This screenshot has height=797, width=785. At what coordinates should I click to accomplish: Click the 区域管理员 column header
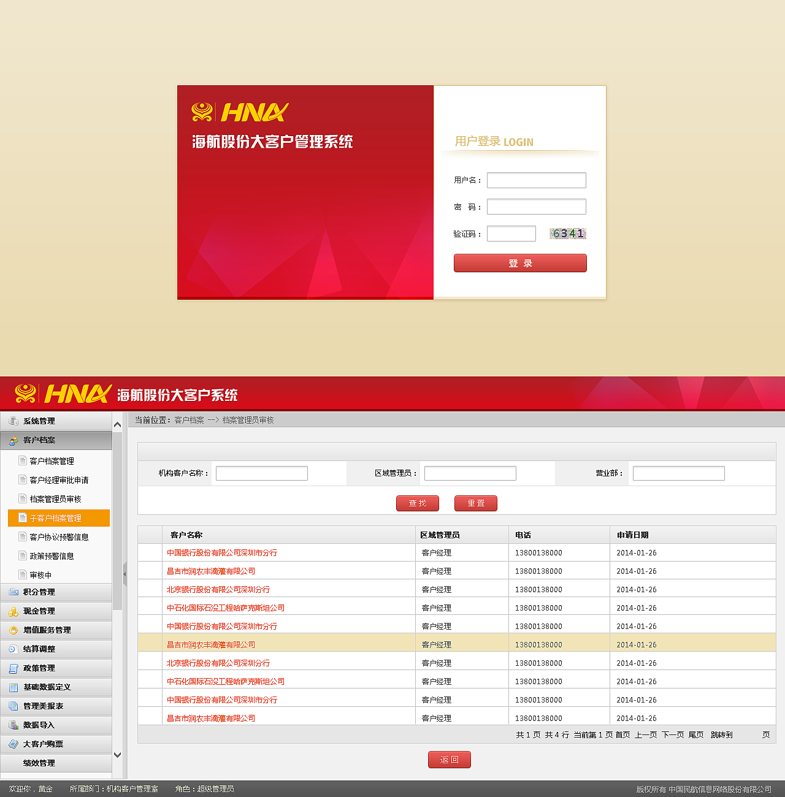440,535
